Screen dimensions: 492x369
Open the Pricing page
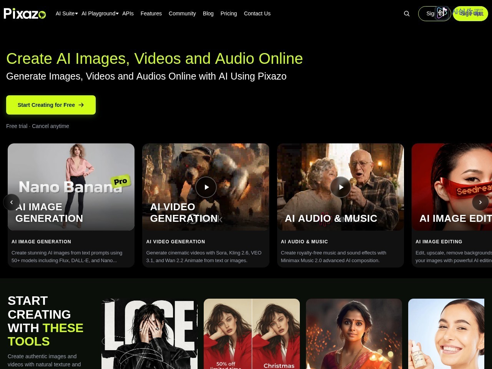[x=229, y=13]
